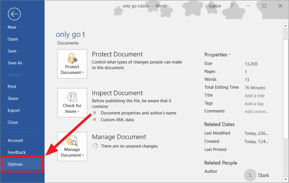Click the scrollbar up arrow
The width and height of the screenshot is (289, 183).
pyautogui.click(x=286, y=26)
